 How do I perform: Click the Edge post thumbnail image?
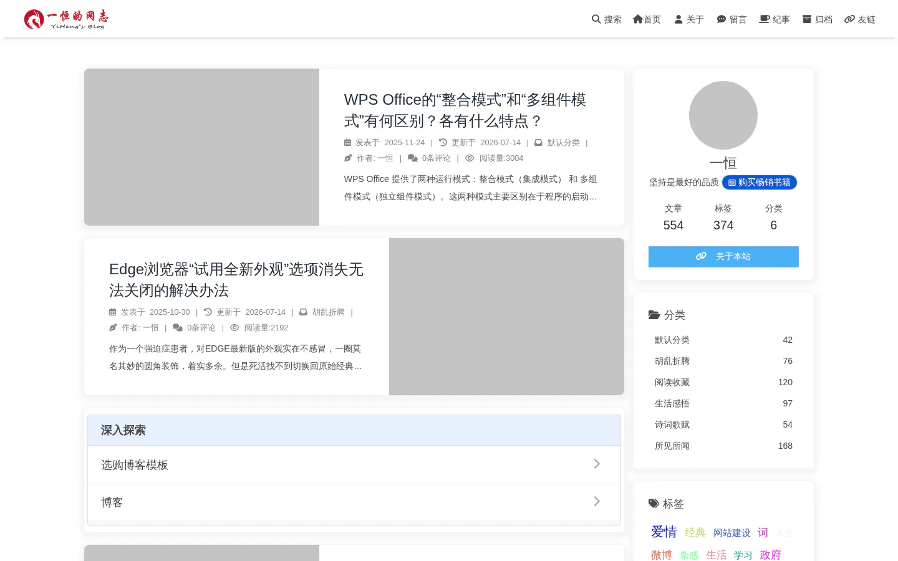(506, 317)
